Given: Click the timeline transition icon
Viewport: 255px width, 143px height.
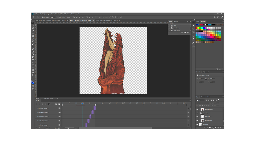Looking at the screenshot, I should 59,104.
